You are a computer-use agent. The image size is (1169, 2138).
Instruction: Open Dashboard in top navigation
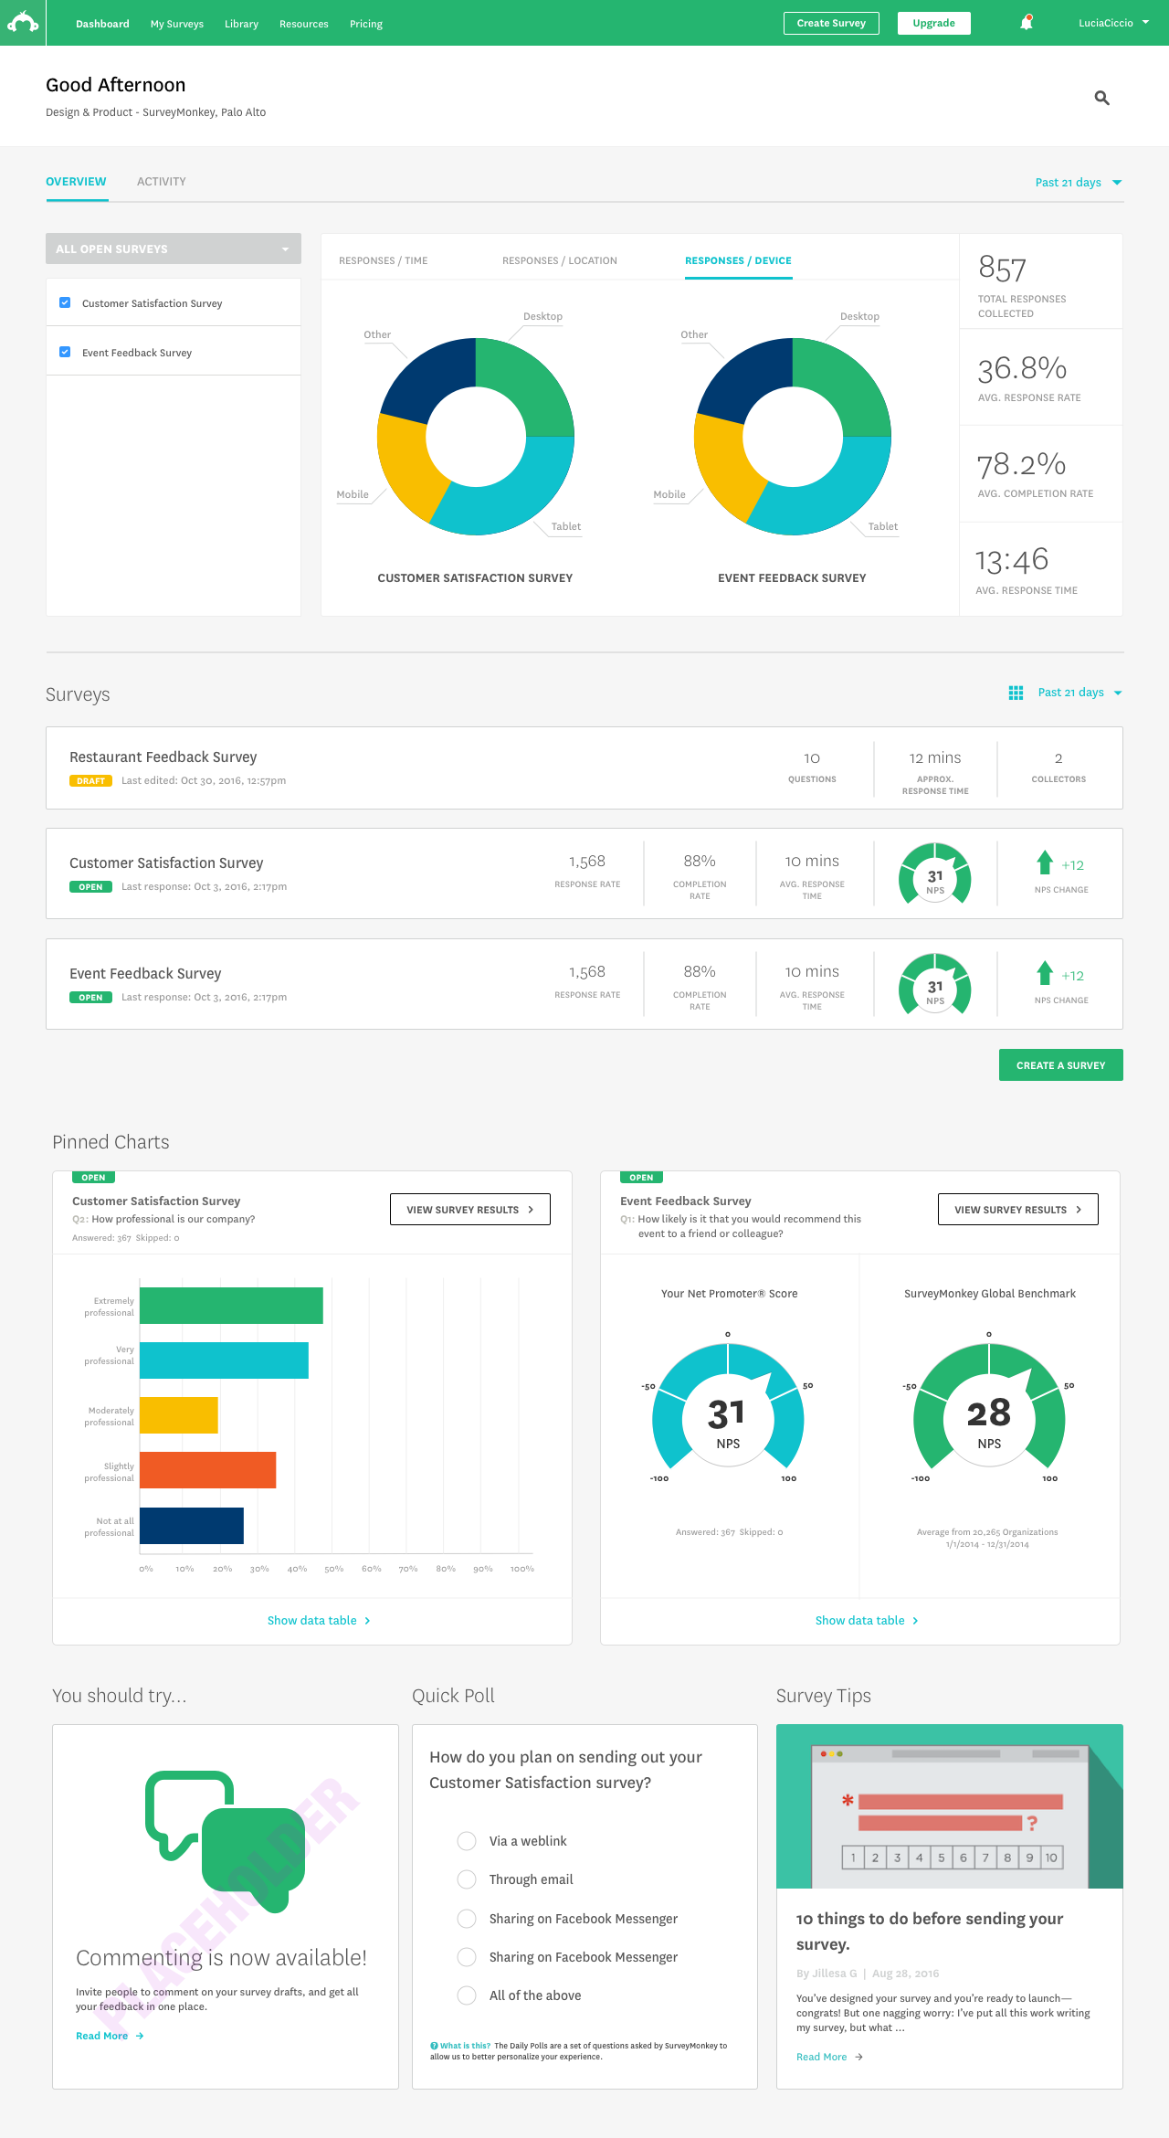click(102, 24)
